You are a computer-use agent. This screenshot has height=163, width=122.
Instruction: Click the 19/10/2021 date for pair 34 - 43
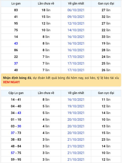[76, 113]
